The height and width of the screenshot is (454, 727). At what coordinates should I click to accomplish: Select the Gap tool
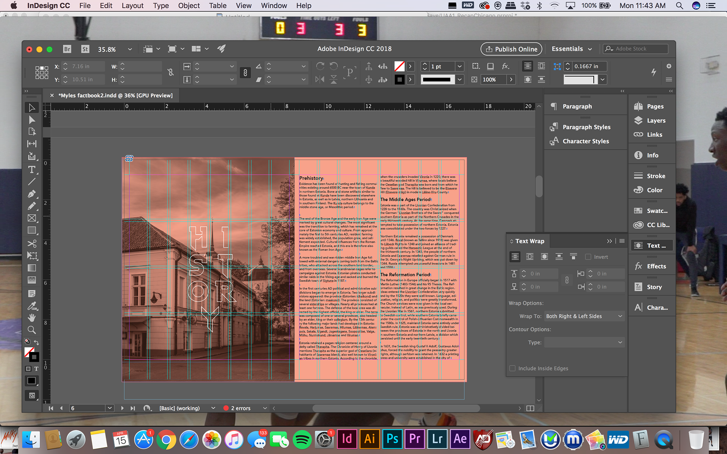(x=32, y=144)
